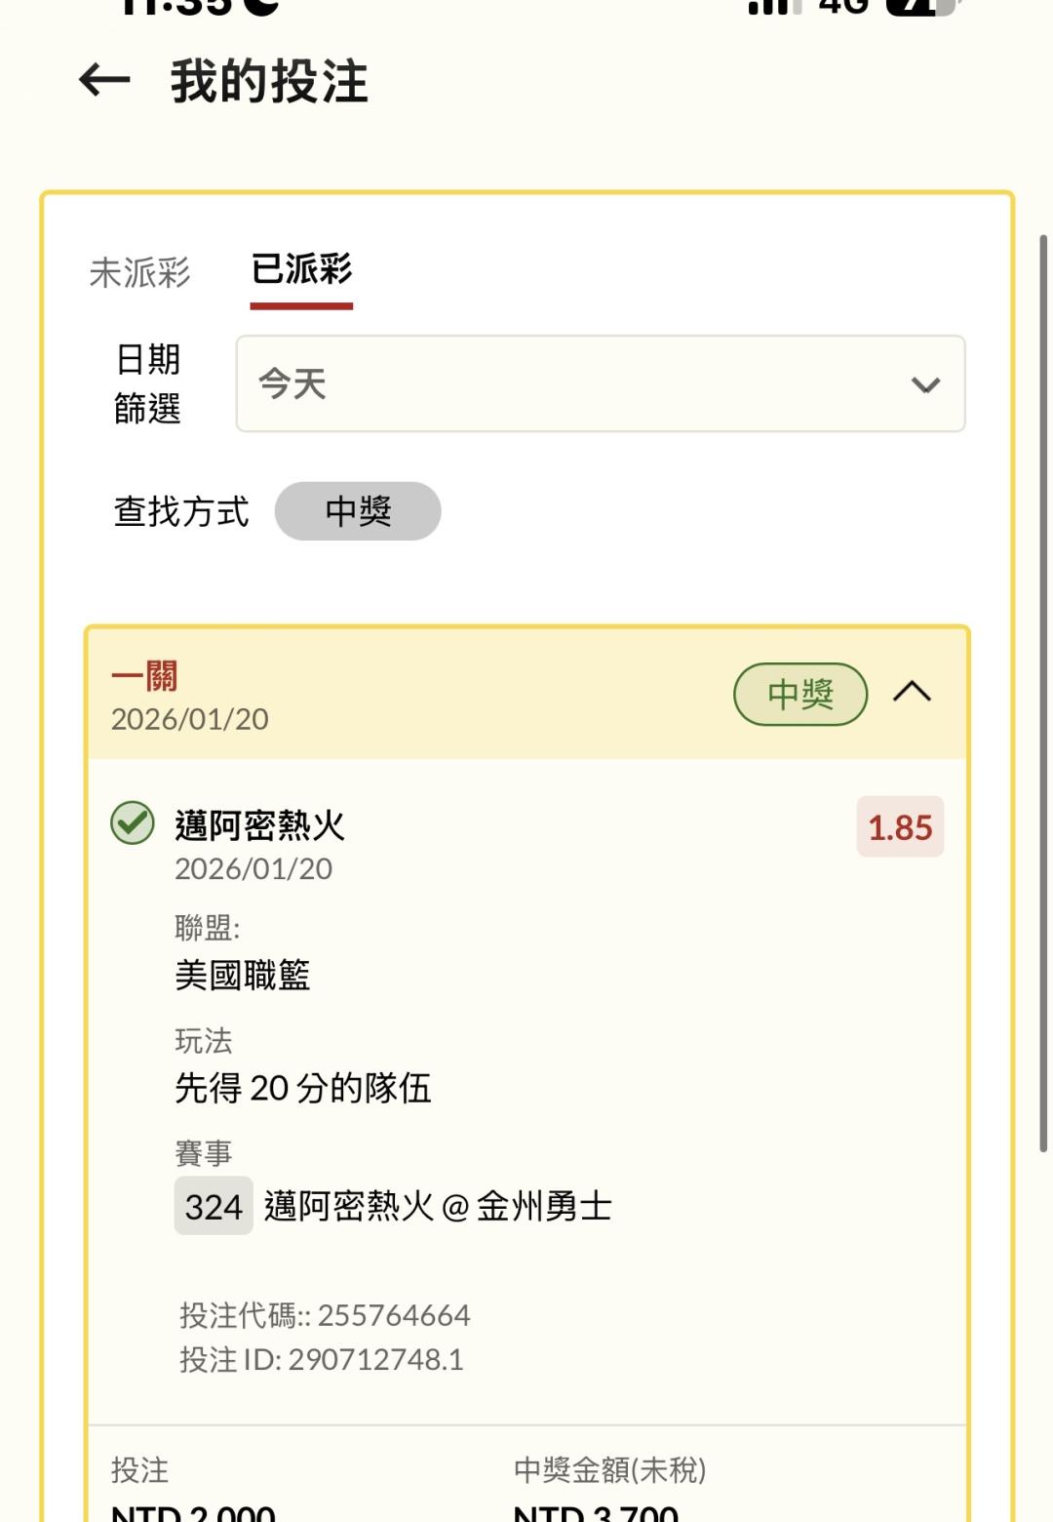Select the 已派彩 tab
The image size is (1053, 1522).
point(301,270)
